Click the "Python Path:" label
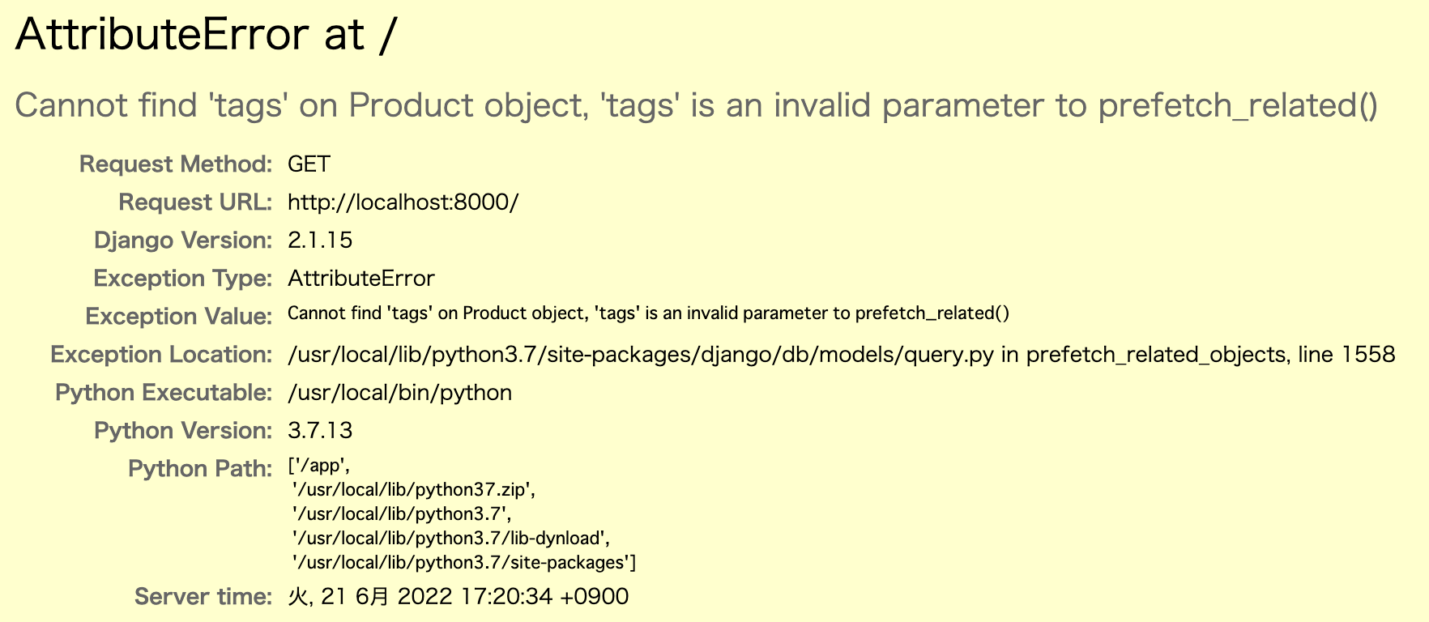This screenshot has width=1429, height=622. tap(200, 469)
